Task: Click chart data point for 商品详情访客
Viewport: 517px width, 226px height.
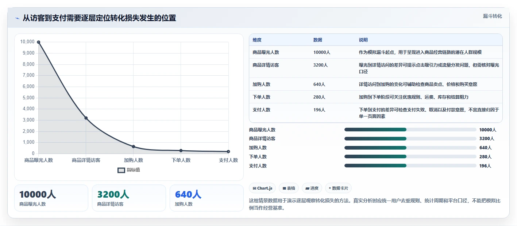Action: (86, 118)
